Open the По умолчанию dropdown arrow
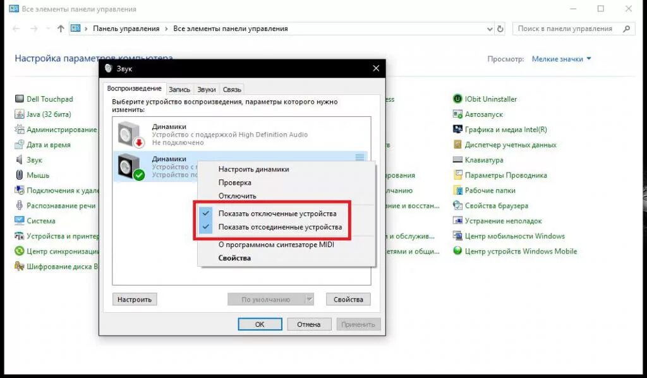 coord(310,300)
